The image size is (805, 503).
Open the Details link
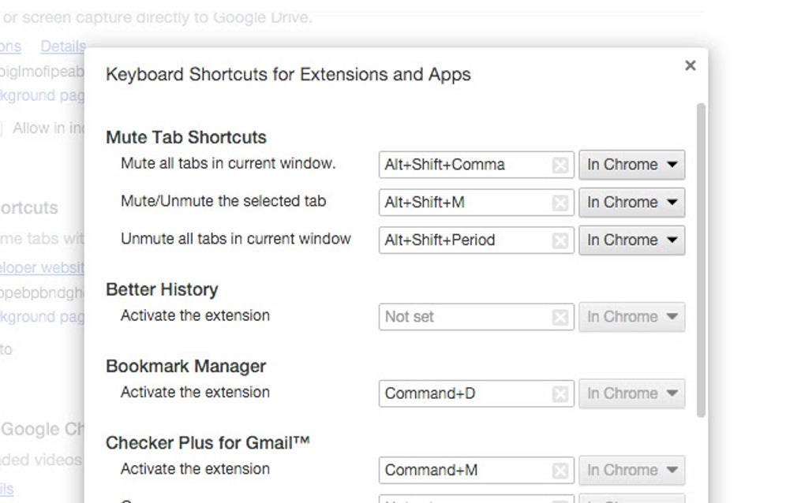[62, 47]
